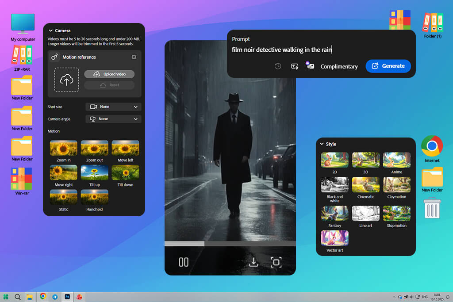Viewport: 453px width, 302px height.
Task: Click the red Adobe app taskbar icon
Action: (x=79, y=297)
